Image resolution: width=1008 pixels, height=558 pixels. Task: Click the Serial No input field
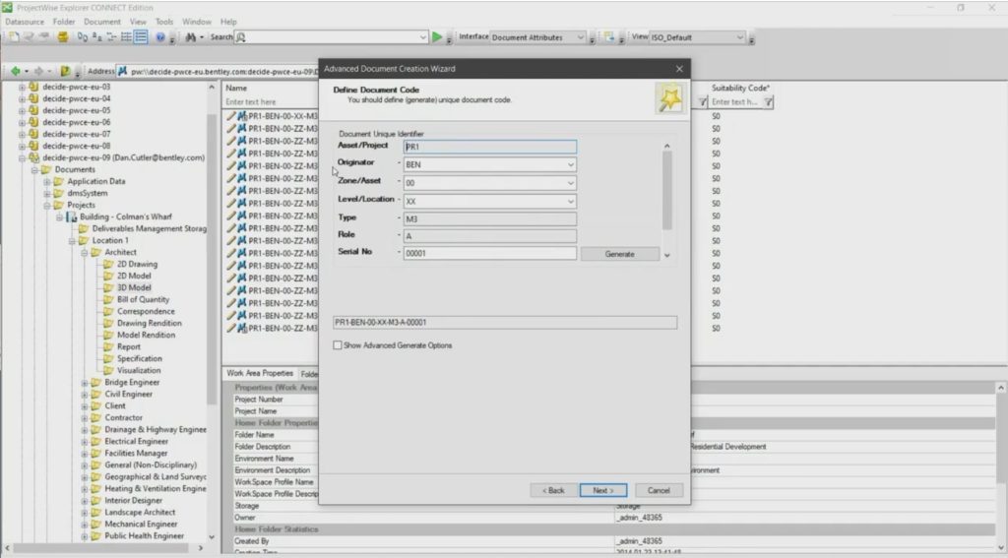tap(490, 253)
